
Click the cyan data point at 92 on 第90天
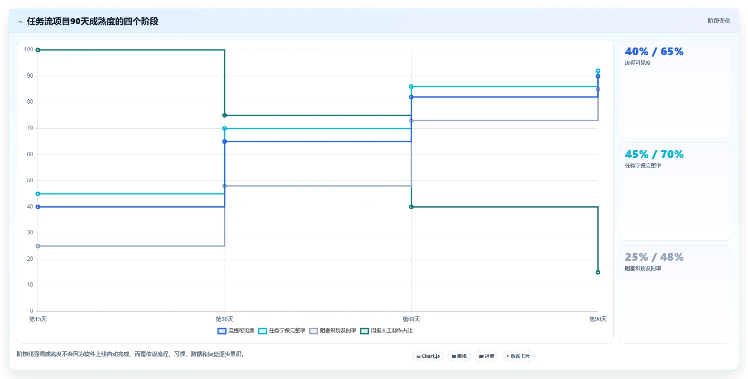[x=598, y=71]
